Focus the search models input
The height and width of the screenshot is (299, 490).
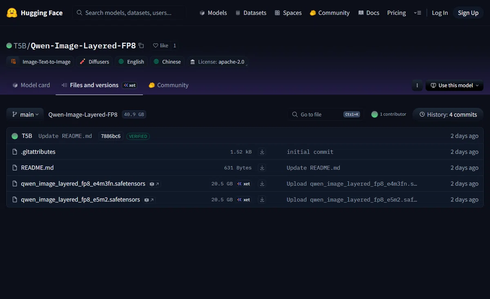(129, 13)
